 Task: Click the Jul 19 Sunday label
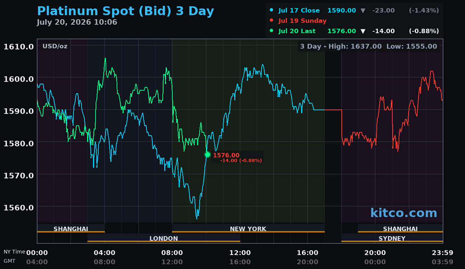[x=302, y=21]
